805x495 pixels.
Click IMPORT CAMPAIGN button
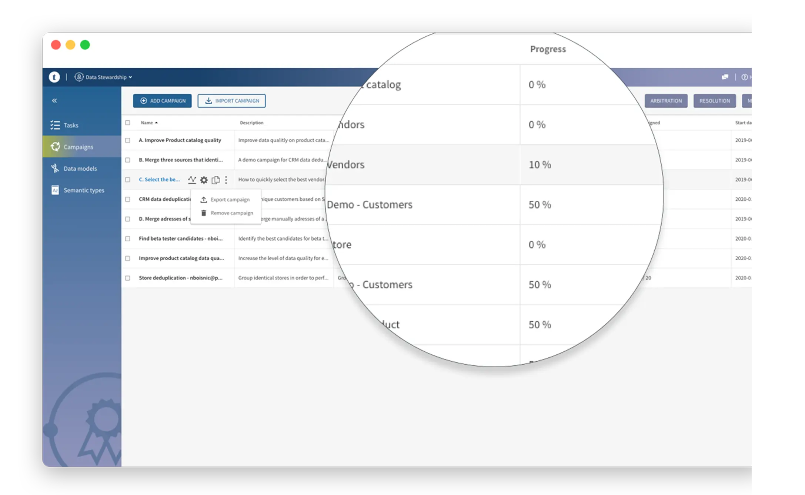232,101
